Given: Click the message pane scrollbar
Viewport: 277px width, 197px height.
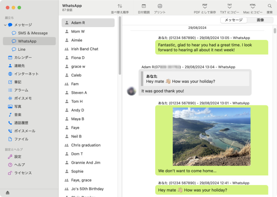Looking at the screenshot, I should click(275, 30).
